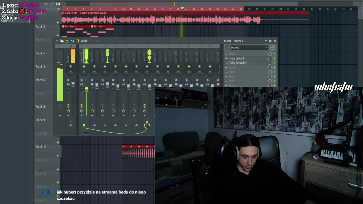Click the green Insert 1 routing down arrow
The image size is (363, 204).
tap(84, 125)
